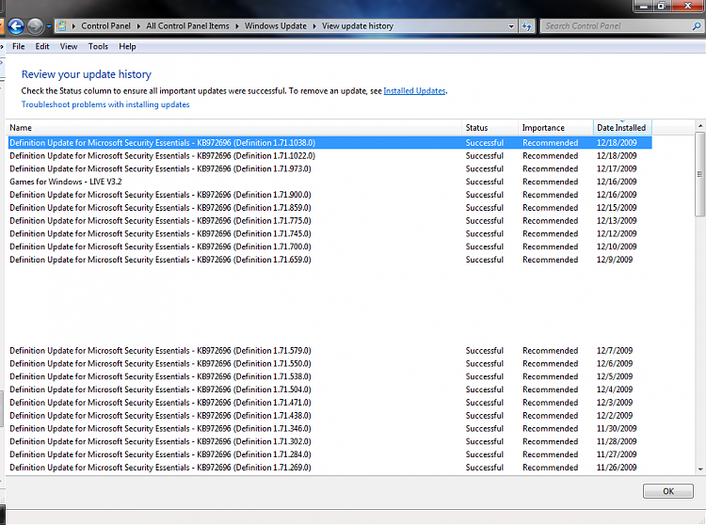Close the window with the red X
706x525 pixels.
[x=687, y=6]
